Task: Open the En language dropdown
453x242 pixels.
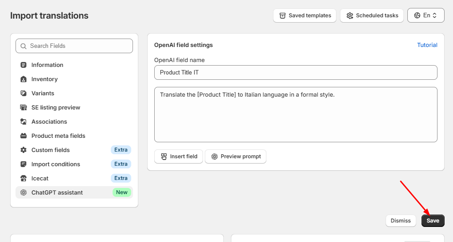Action: click(x=426, y=16)
